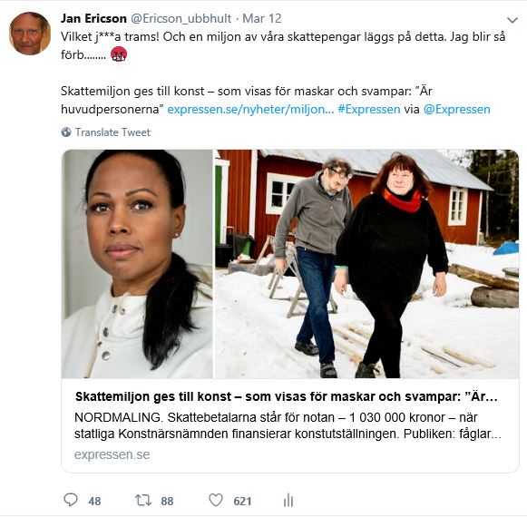Viewport: 527px width, 517px height.
Task: Click the NORDMALING article description text
Action: pos(288,425)
